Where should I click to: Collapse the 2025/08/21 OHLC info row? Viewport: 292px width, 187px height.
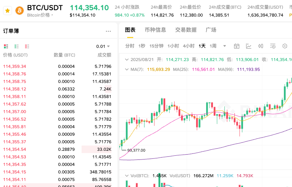126,60
